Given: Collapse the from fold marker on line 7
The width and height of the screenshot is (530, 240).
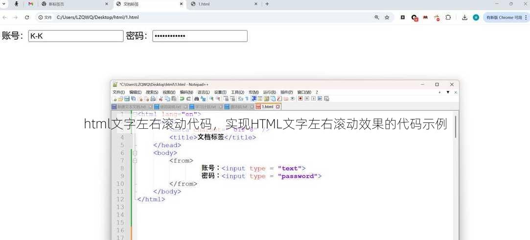Looking at the screenshot, I should pyautogui.click(x=135, y=161).
